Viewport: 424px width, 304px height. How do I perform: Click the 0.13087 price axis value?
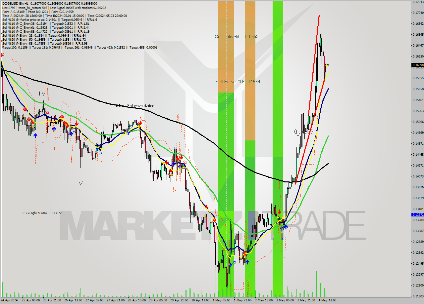(x=418, y=231)
